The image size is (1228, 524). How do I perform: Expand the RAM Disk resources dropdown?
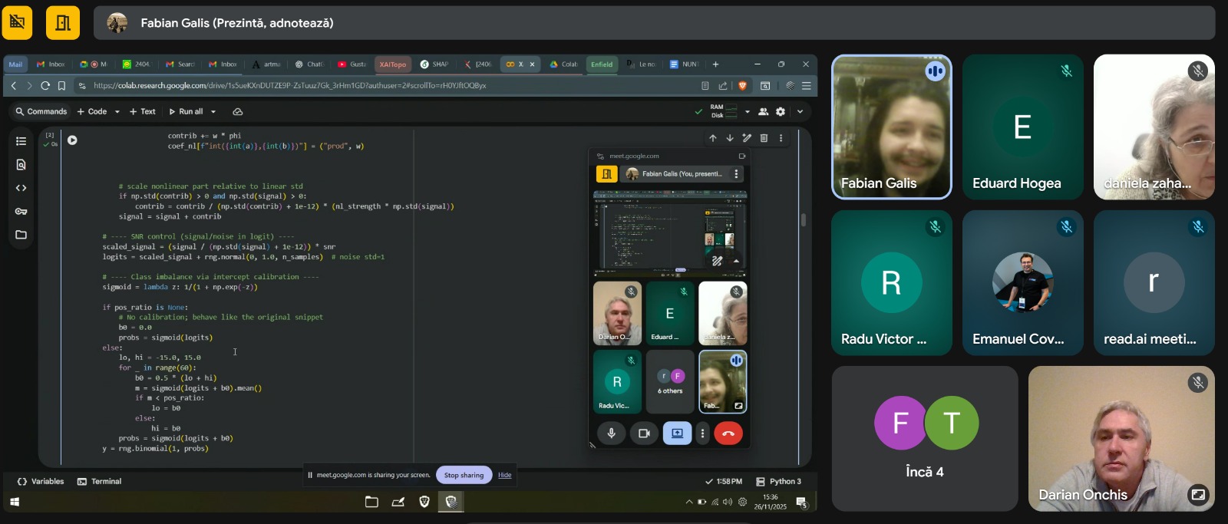coord(747,112)
